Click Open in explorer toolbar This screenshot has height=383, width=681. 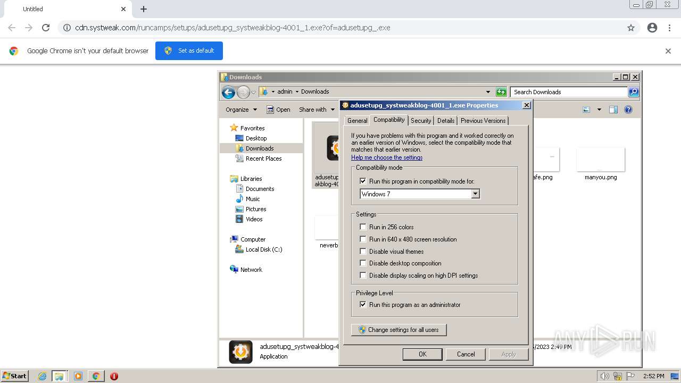click(x=278, y=110)
